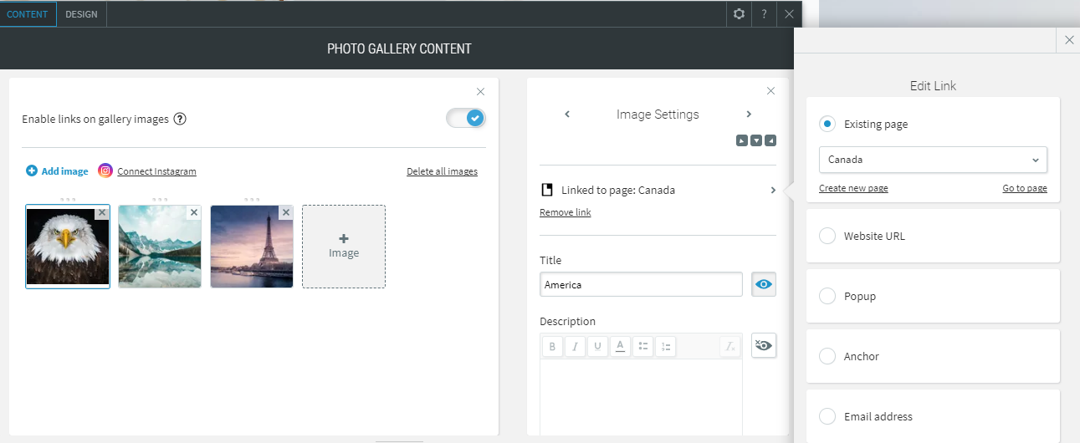Click the Remove link text
Viewport: 1080px width, 443px height.
(x=566, y=212)
